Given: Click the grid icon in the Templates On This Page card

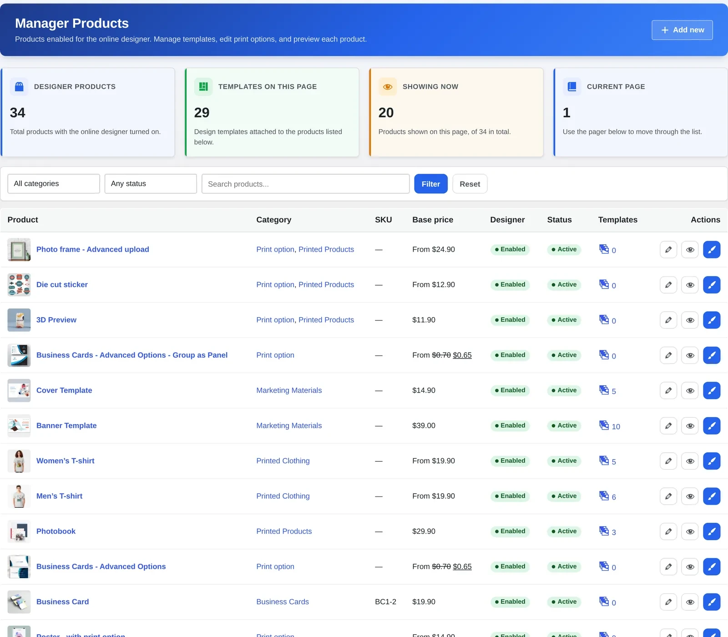Looking at the screenshot, I should coord(203,86).
